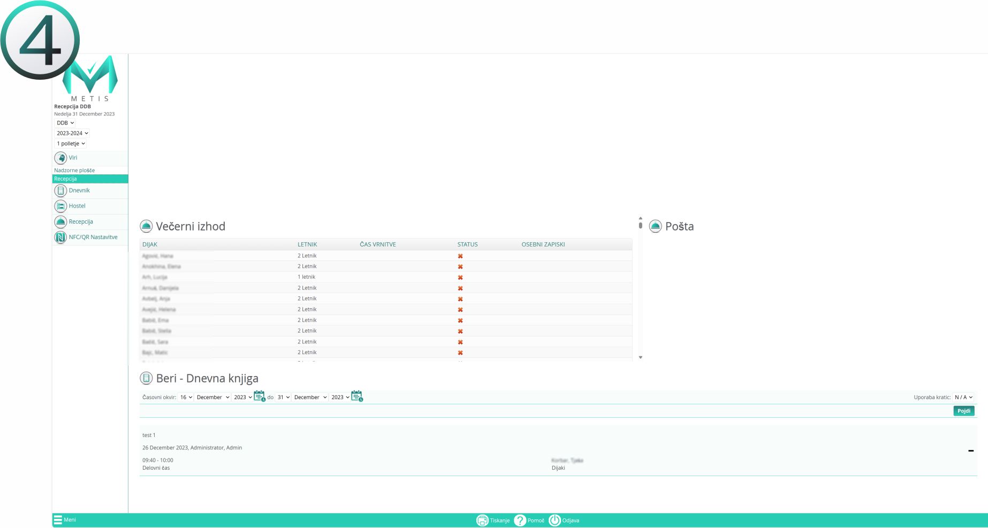Open the Uporaba kratic N/A dropdown
The image size is (988, 528).
[963, 397]
